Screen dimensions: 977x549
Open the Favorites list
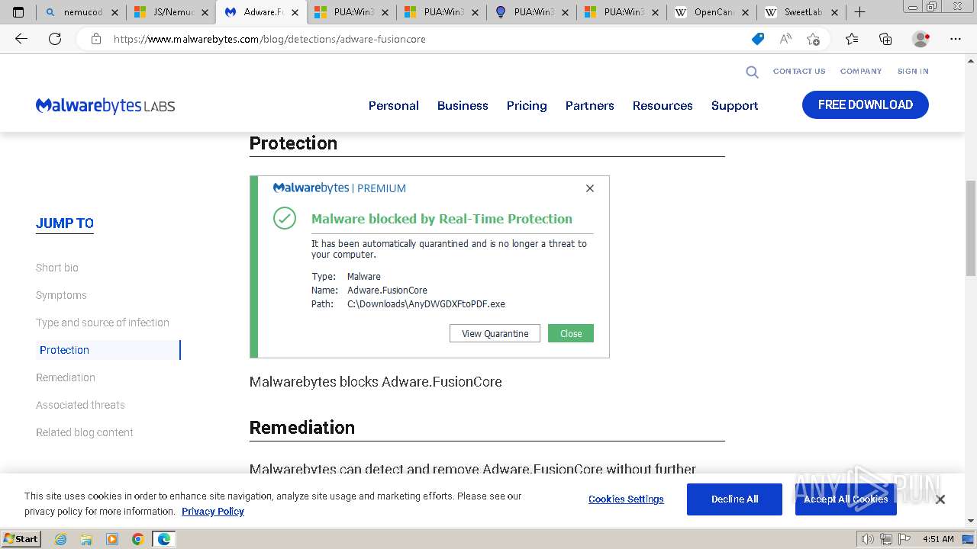(852, 39)
